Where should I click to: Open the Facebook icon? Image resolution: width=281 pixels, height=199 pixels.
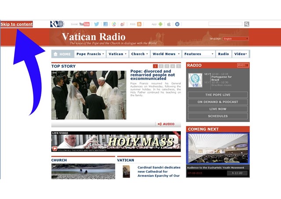(x=105, y=24)
